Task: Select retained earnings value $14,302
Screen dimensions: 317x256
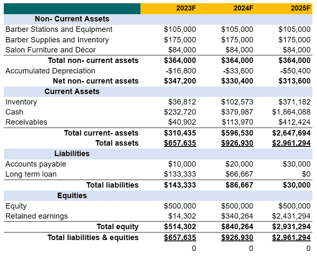Action: point(182,216)
